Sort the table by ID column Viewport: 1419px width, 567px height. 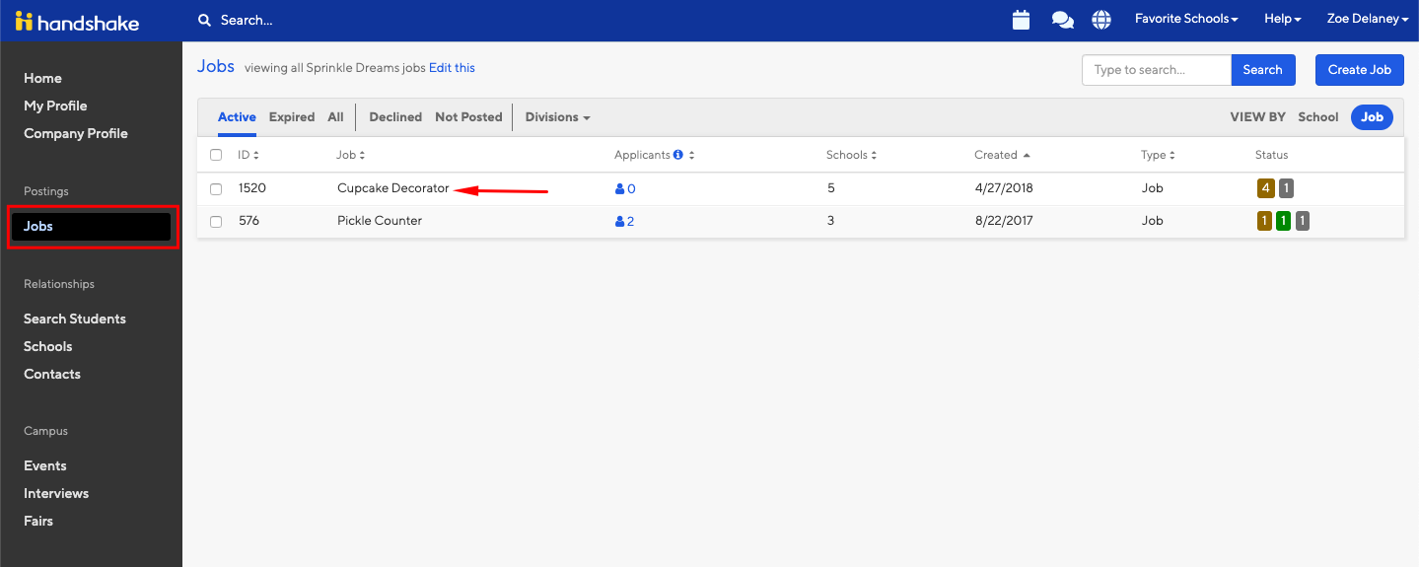point(248,155)
